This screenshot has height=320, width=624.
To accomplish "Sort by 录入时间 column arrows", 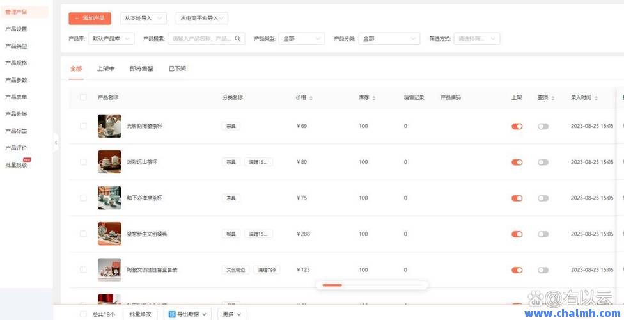I will (596, 98).
